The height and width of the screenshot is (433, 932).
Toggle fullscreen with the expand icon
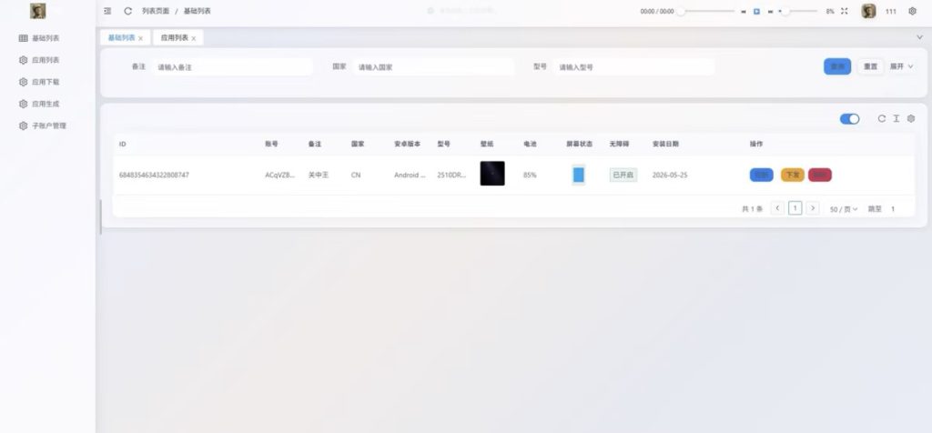[x=844, y=11]
